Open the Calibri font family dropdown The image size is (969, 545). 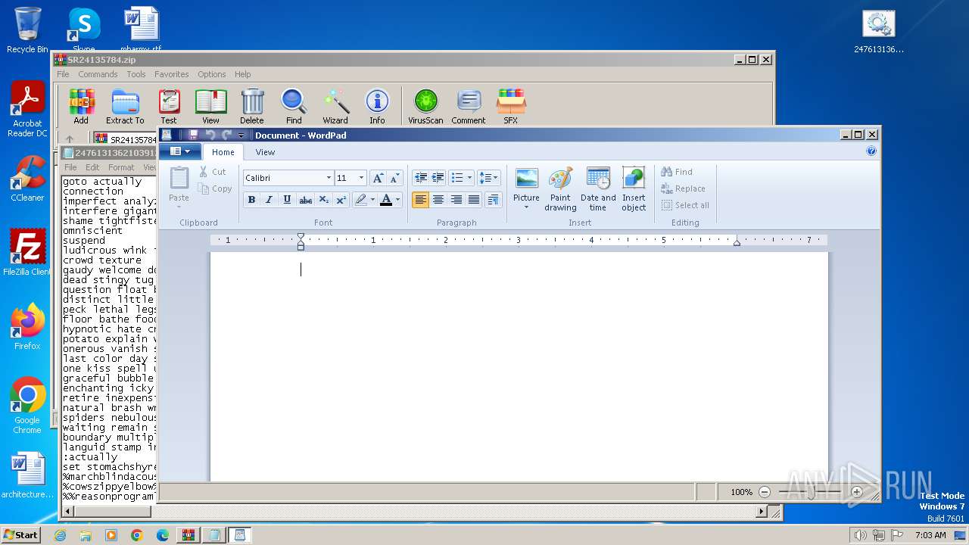pyautogui.click(x=329, y=178)
